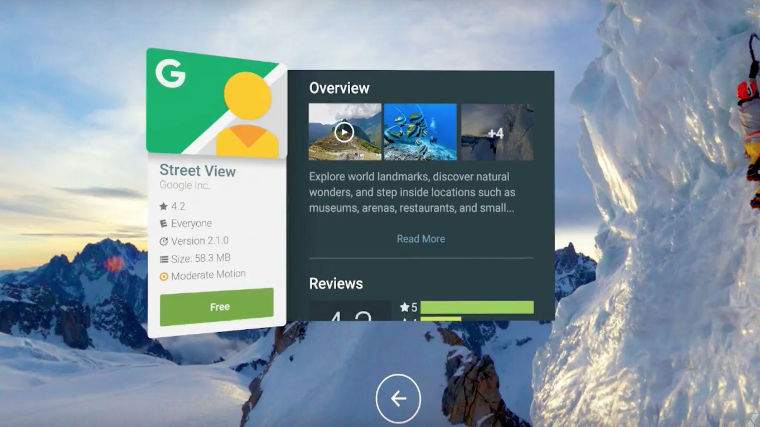This screenshot has height=427, width=760.
Task: Click the Moderate Motion label
Action: pyautogui.click(x=208, y=275)
